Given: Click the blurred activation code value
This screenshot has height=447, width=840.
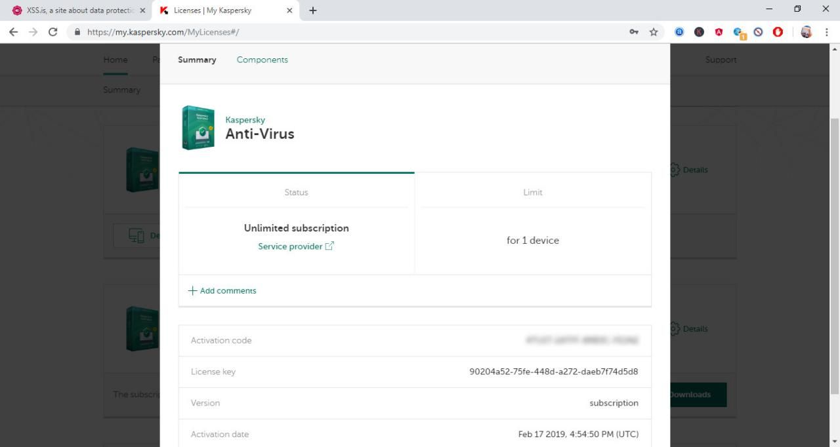Looking at the screenshot, I should pyautogui.click(x=581, y=340).
